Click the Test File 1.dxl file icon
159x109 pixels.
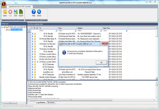coord(9,30)
